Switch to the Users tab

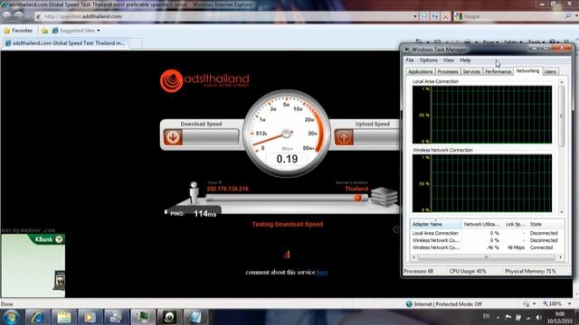550,71
